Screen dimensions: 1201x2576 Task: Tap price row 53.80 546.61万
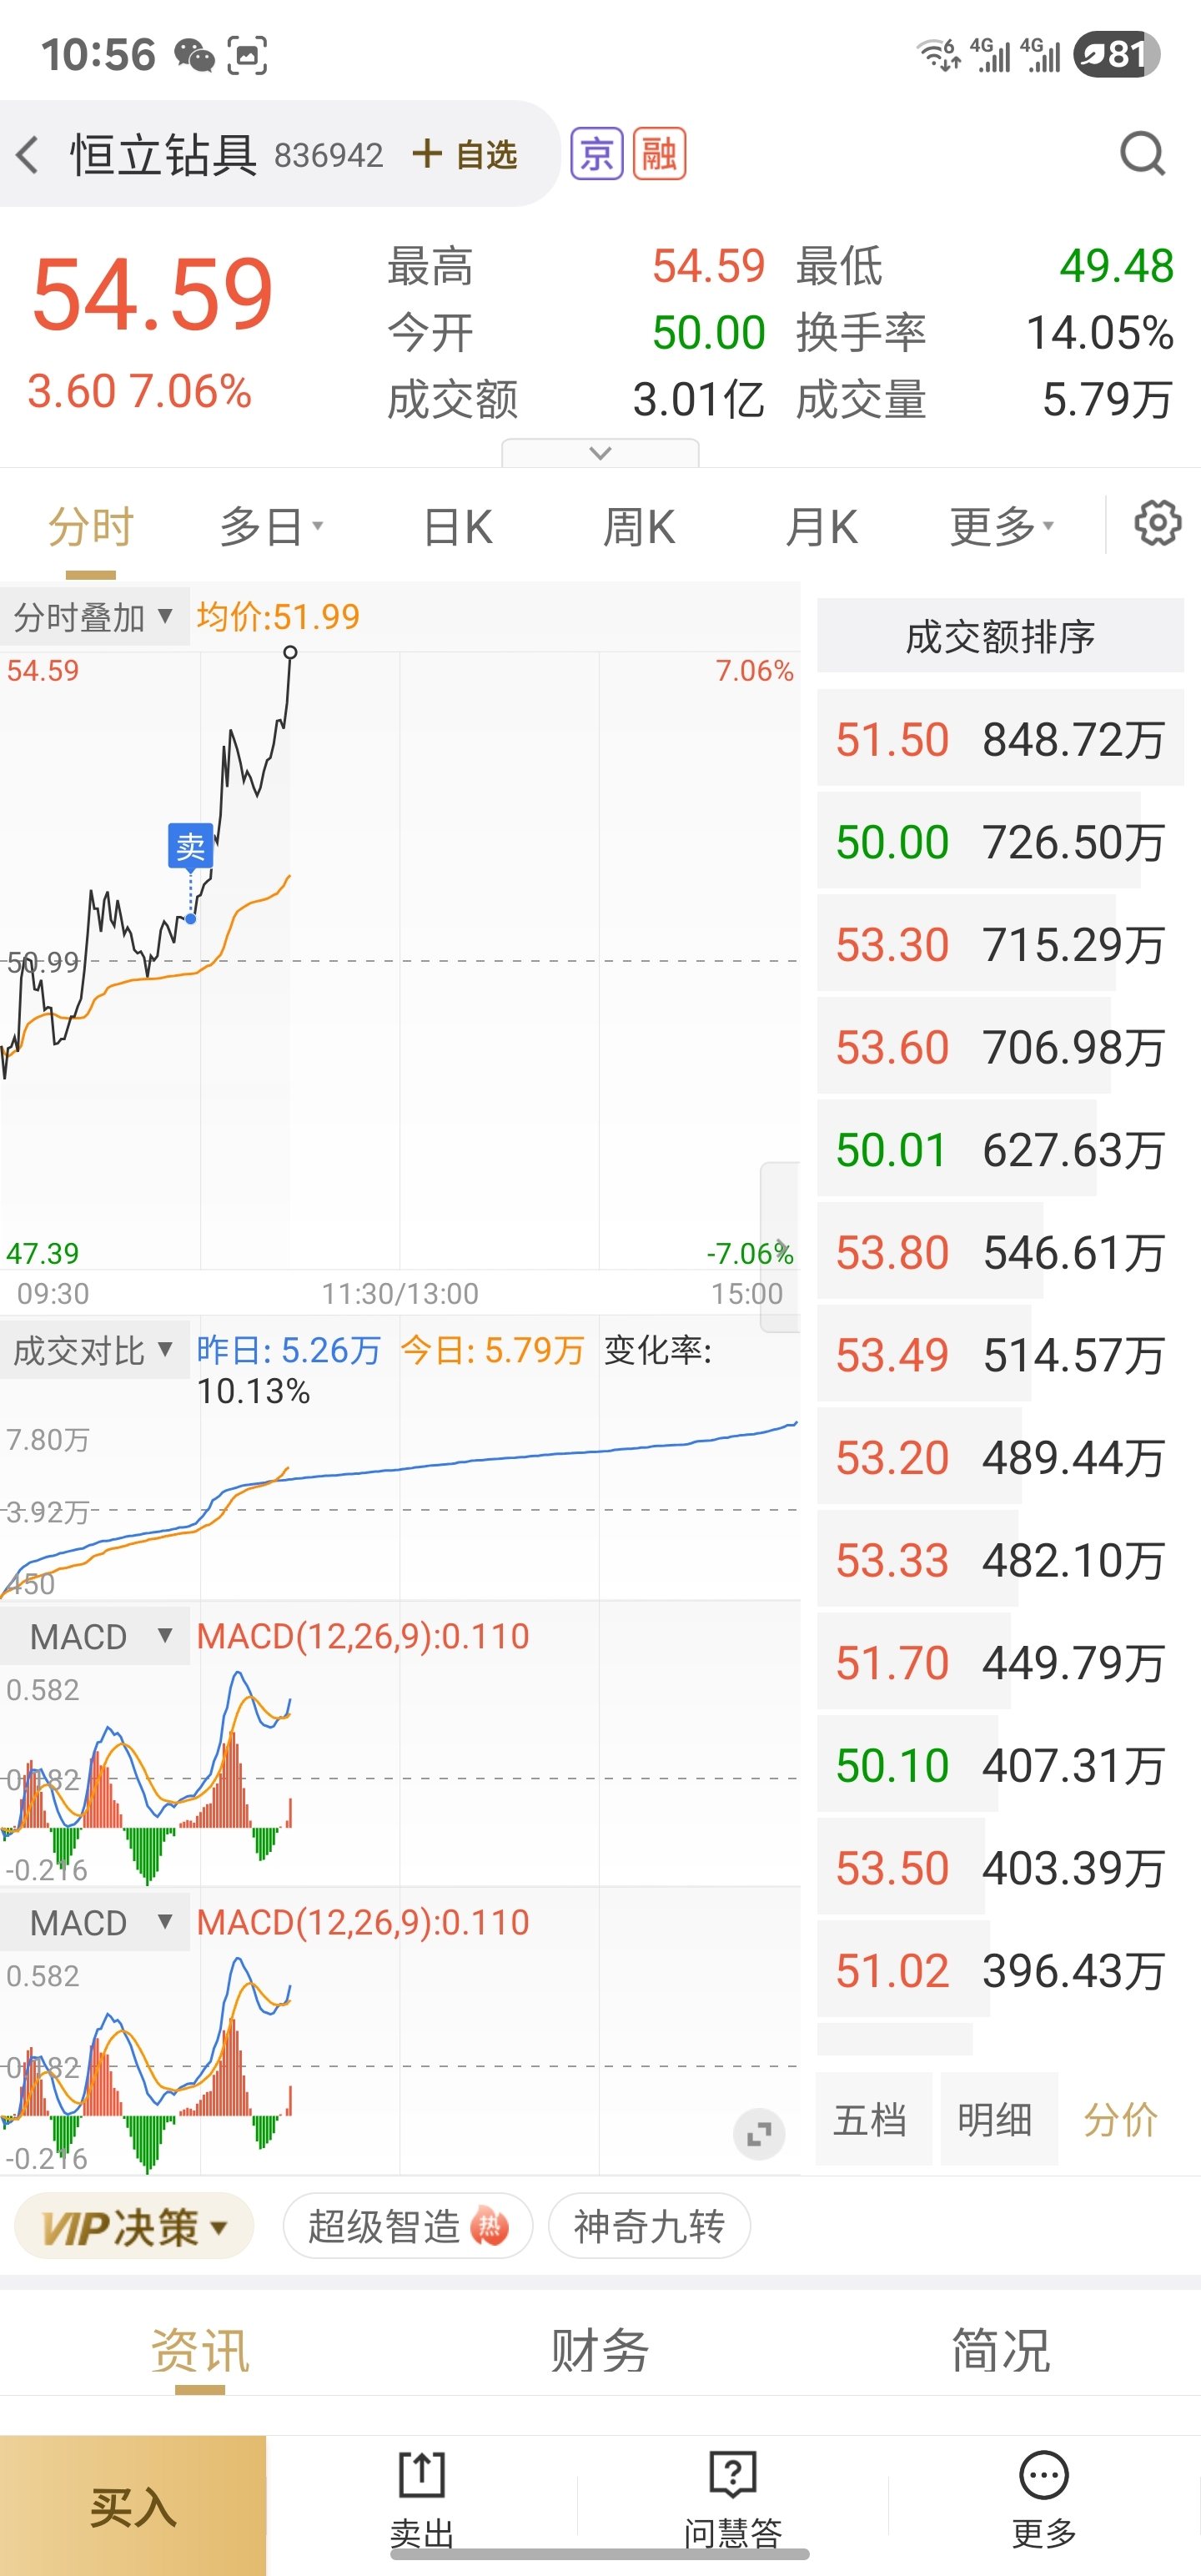tap(1000, 1252)
